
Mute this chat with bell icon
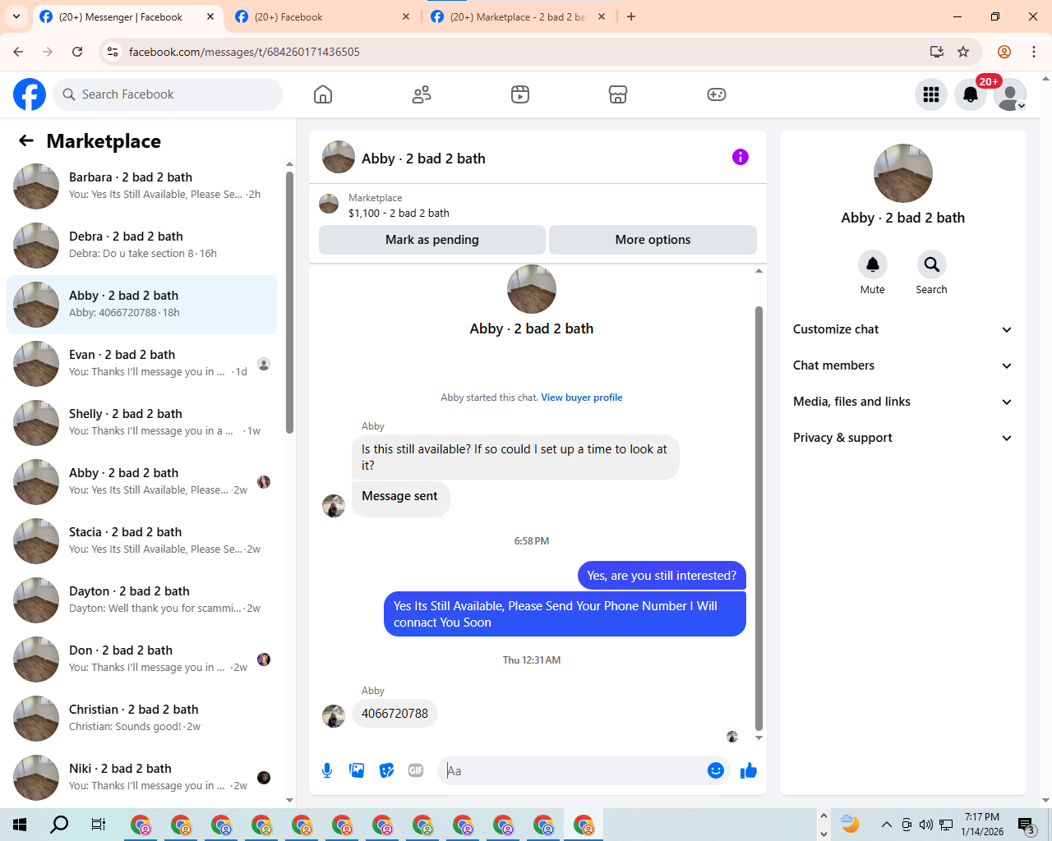tap(873, 264)
